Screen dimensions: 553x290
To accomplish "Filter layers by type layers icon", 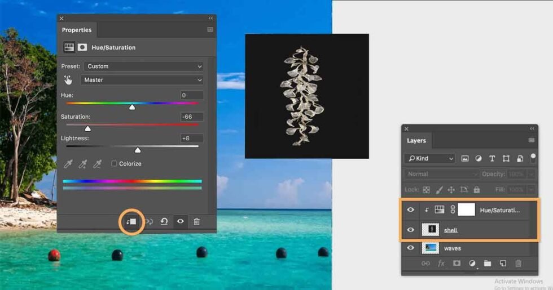I will point(492,159).
